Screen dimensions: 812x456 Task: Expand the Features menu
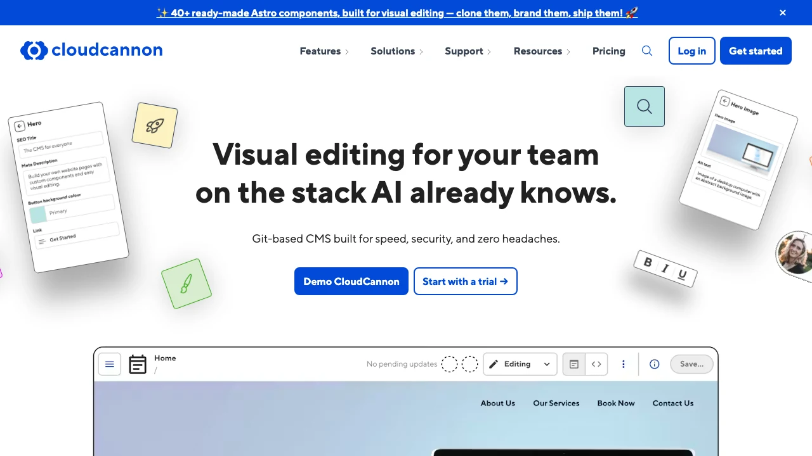[x=324, y=51]
